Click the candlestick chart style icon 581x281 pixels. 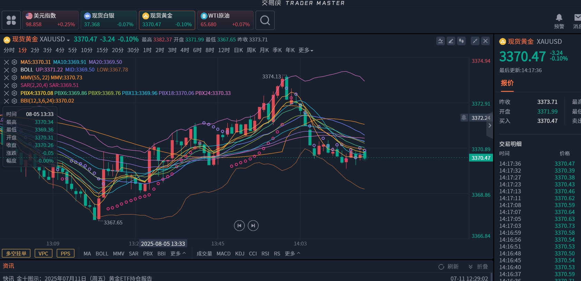[x=461, y=41]
